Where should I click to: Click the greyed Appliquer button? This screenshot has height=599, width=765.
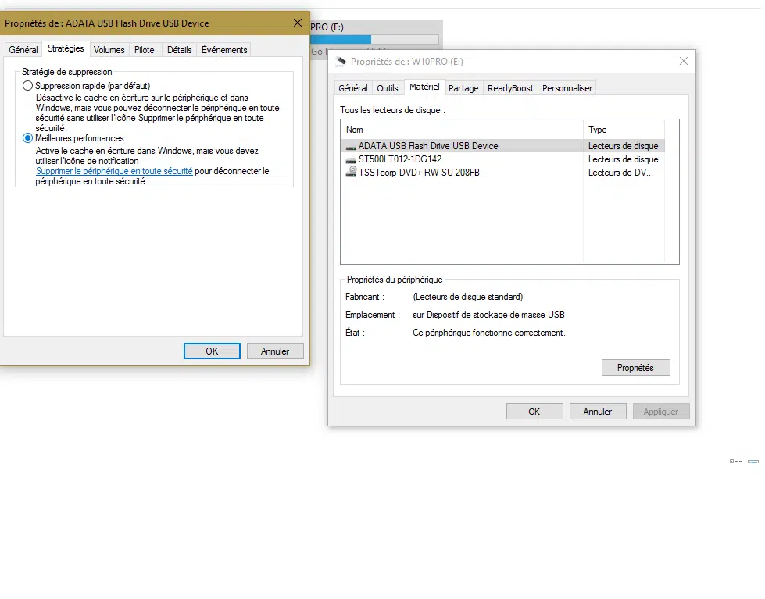click(x=661, y=412)
